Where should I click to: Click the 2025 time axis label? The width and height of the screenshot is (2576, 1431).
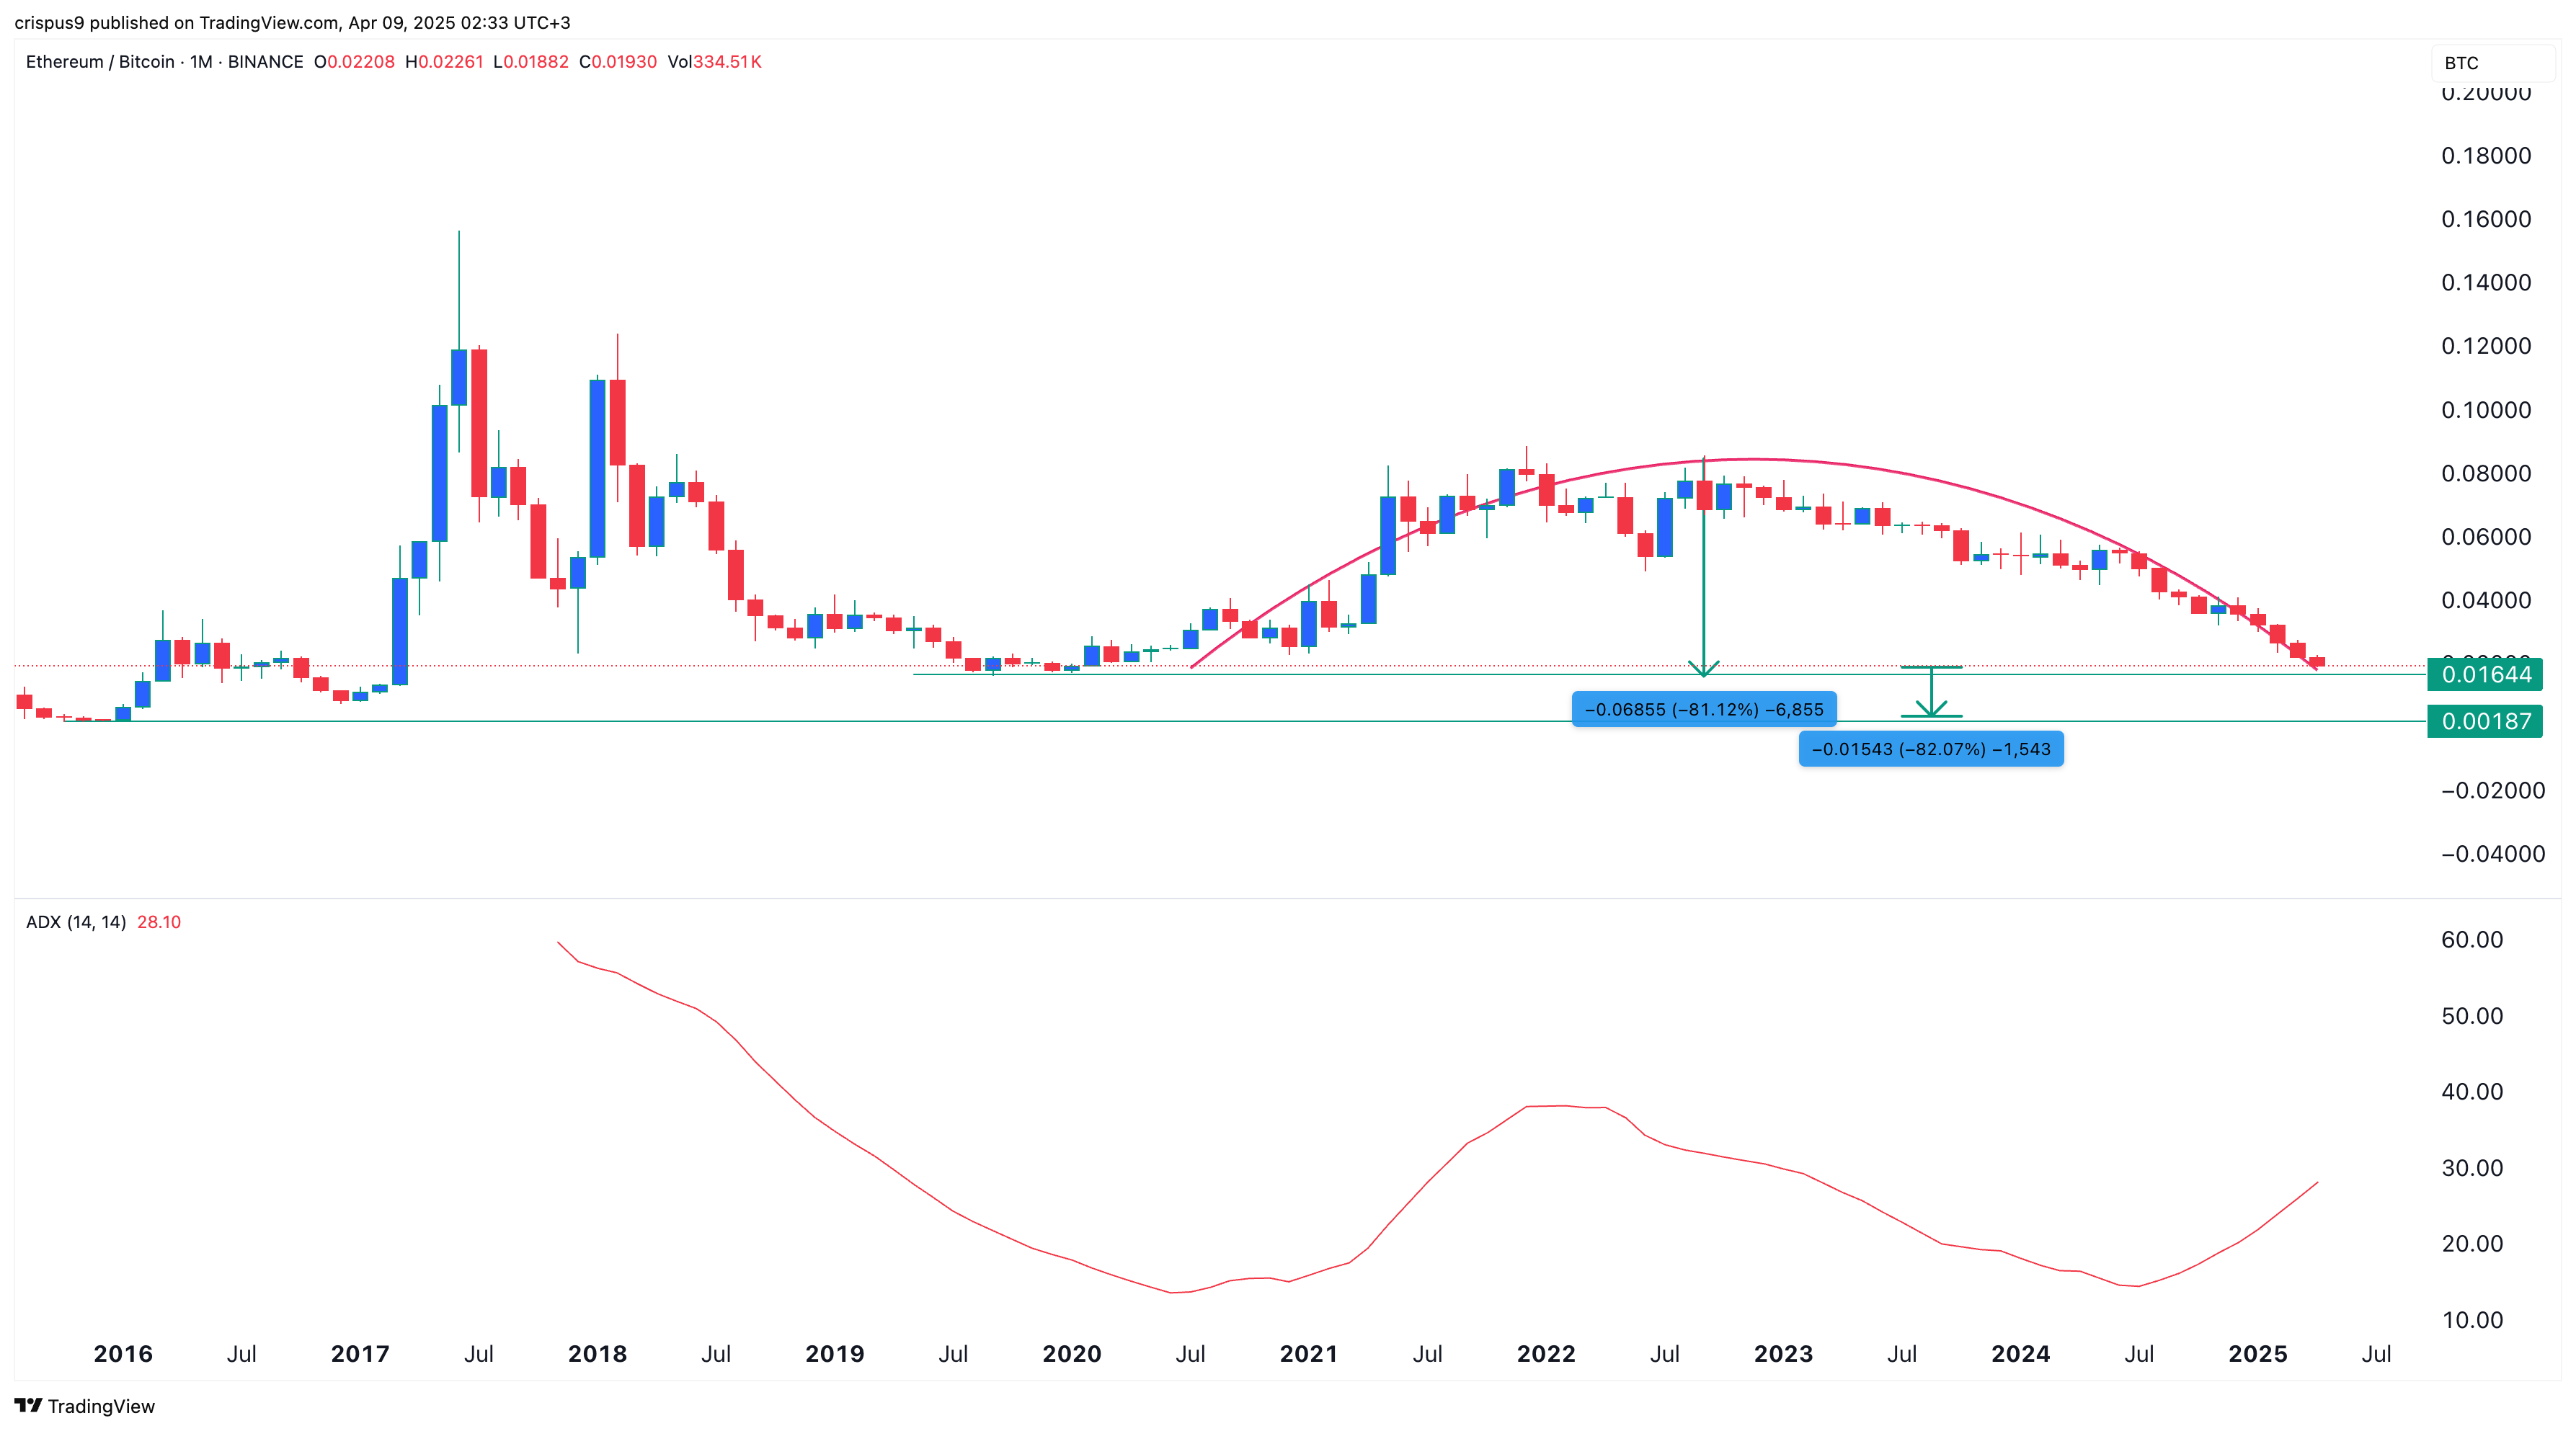(x=2258, y=1354)
